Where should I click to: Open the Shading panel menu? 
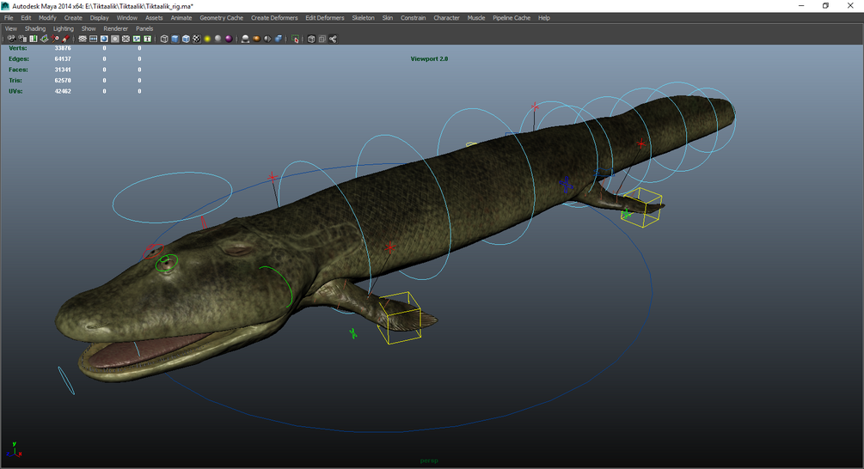tap(35, 28)
